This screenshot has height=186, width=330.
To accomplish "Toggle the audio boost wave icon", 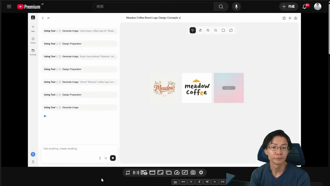I will tap(136, 172).
